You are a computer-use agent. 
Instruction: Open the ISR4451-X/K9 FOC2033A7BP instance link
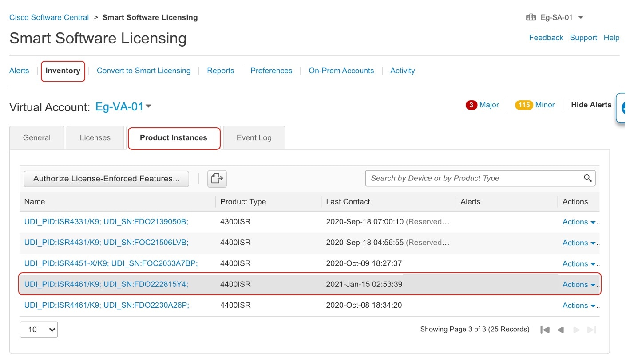click(111, 263)
